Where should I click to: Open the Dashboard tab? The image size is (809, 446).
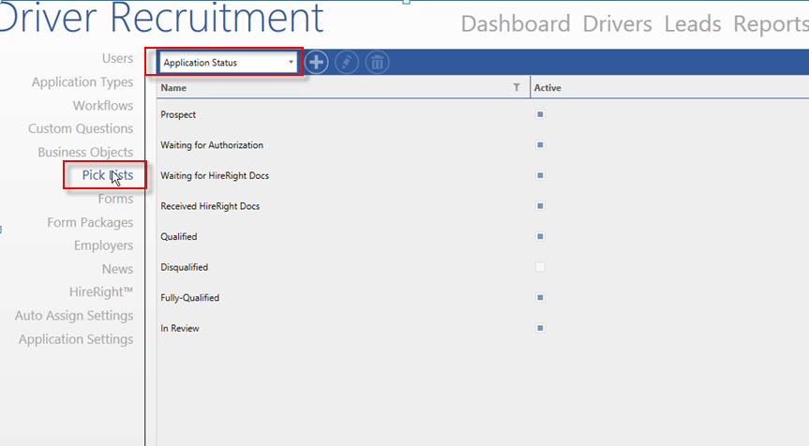(x=516, y=23)
